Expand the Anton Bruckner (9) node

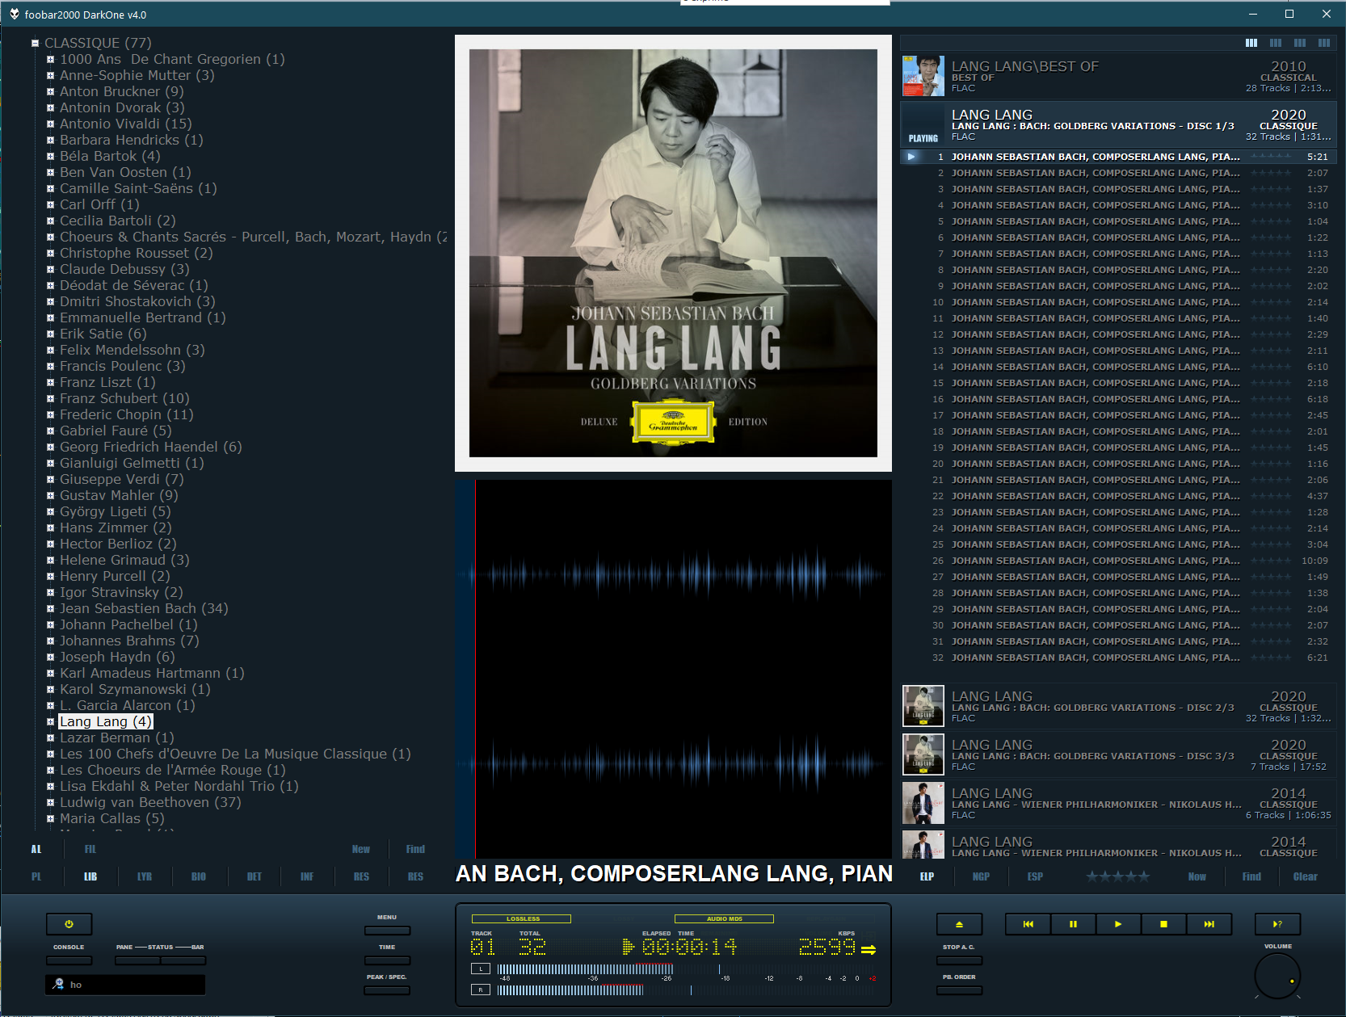click(x=50, y=91)
